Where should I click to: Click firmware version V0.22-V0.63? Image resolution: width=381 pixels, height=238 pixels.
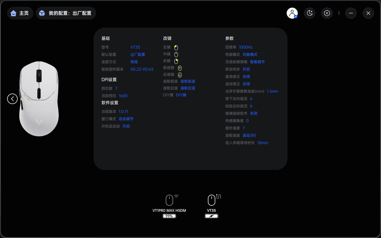[142, 69]
